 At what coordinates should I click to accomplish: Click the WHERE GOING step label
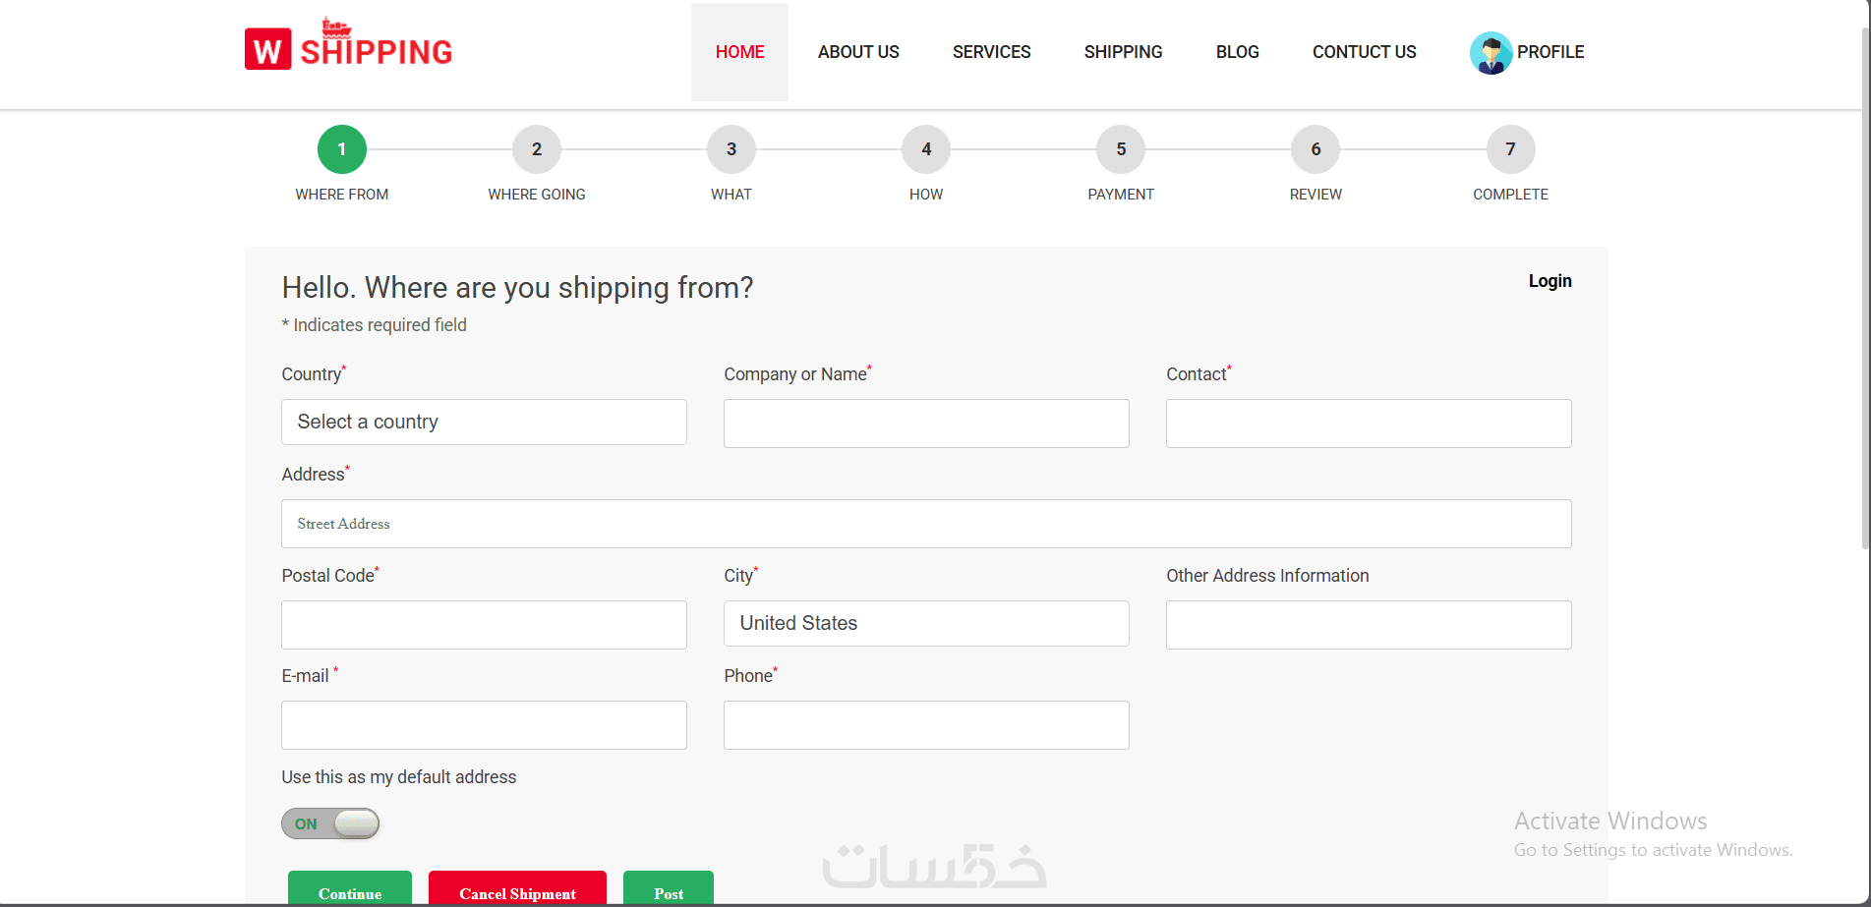coord(537,195)
